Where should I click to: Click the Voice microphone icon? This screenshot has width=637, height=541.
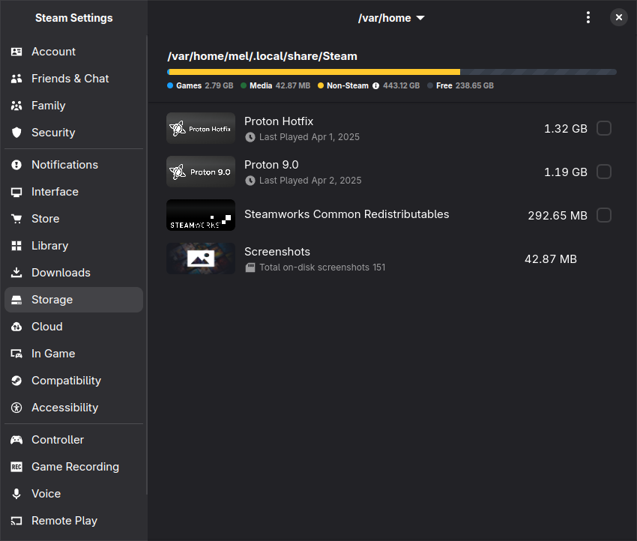pyautogui.click(x=16, y=494)
